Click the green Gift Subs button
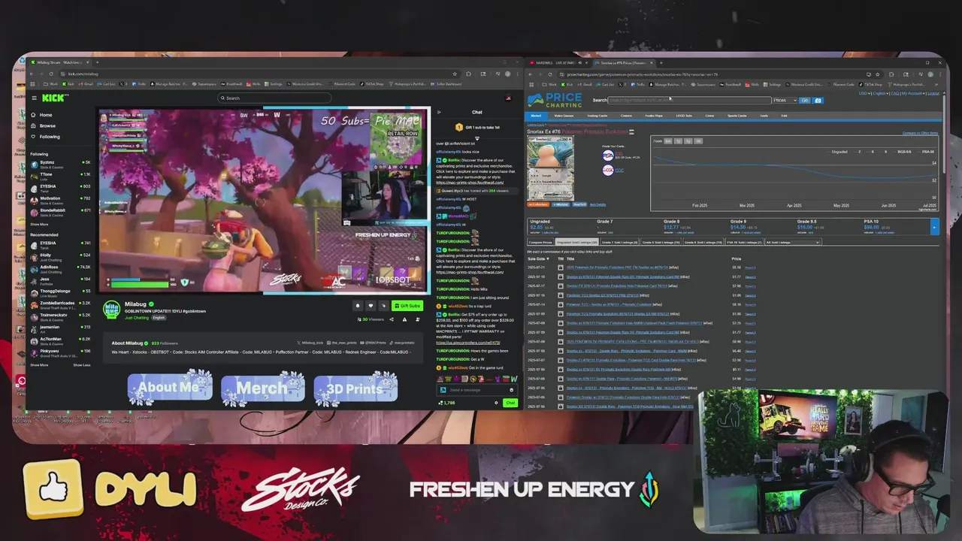Image resolution: width=962 pixels, height=541 pixels. 407,306
